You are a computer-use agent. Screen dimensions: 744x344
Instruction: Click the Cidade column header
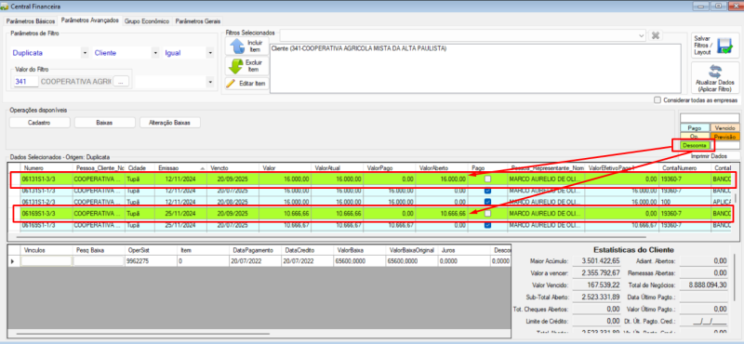[141, 168]
